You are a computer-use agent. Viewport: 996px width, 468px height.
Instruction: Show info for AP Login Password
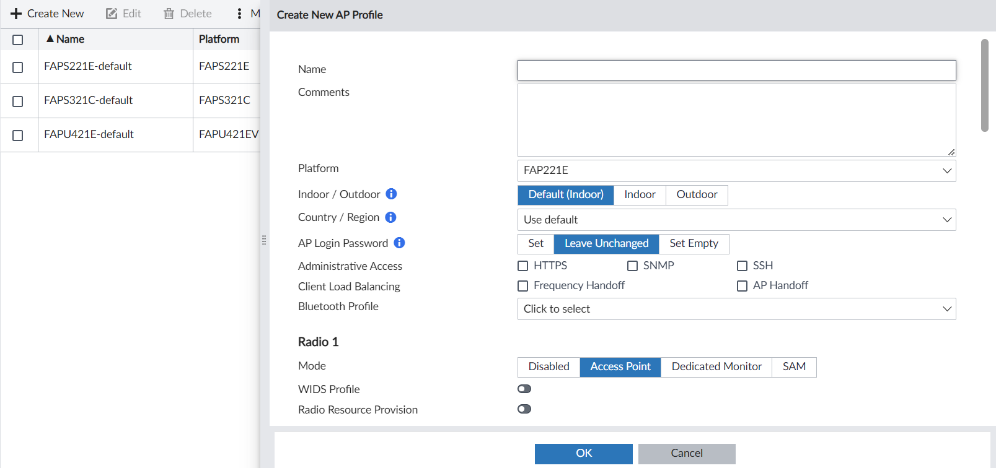coord(399,243)
